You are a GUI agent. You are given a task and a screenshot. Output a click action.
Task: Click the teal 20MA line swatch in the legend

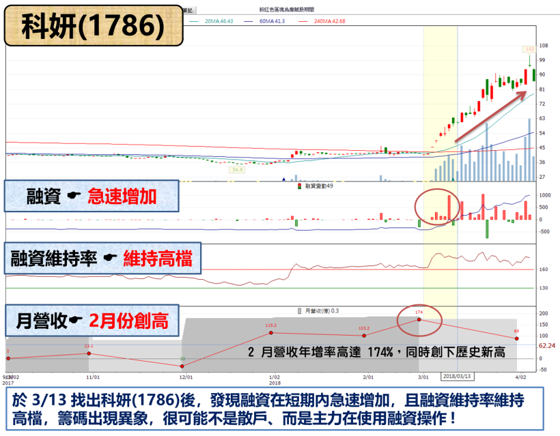tap(193, 21)
